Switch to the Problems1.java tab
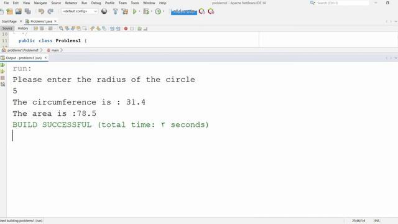The height and width of the screenshot is (224, 398). [41, 22]
